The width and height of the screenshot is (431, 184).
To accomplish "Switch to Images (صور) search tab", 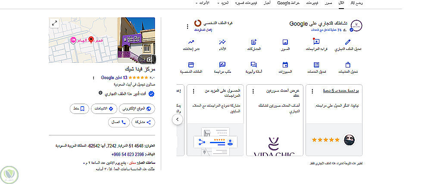I will click(328, 3).
